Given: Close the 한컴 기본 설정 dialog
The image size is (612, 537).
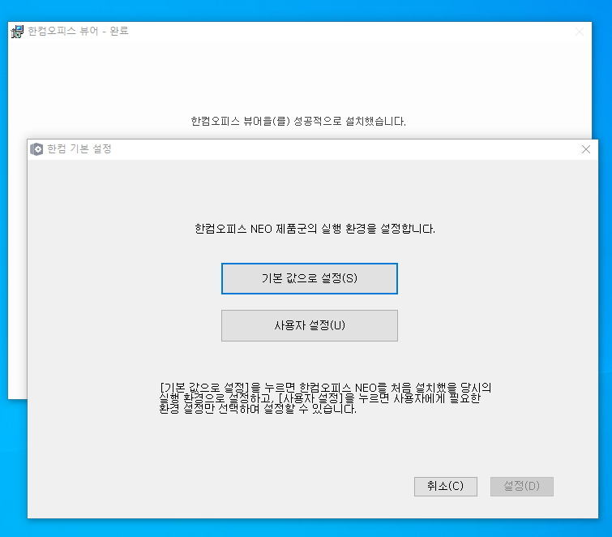Looking at the screenshot, I should coord(585,149).
